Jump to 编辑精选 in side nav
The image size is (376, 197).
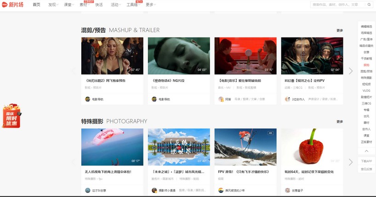tap(366, 27)
